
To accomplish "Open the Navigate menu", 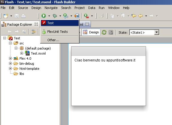I will pos(51,8).
